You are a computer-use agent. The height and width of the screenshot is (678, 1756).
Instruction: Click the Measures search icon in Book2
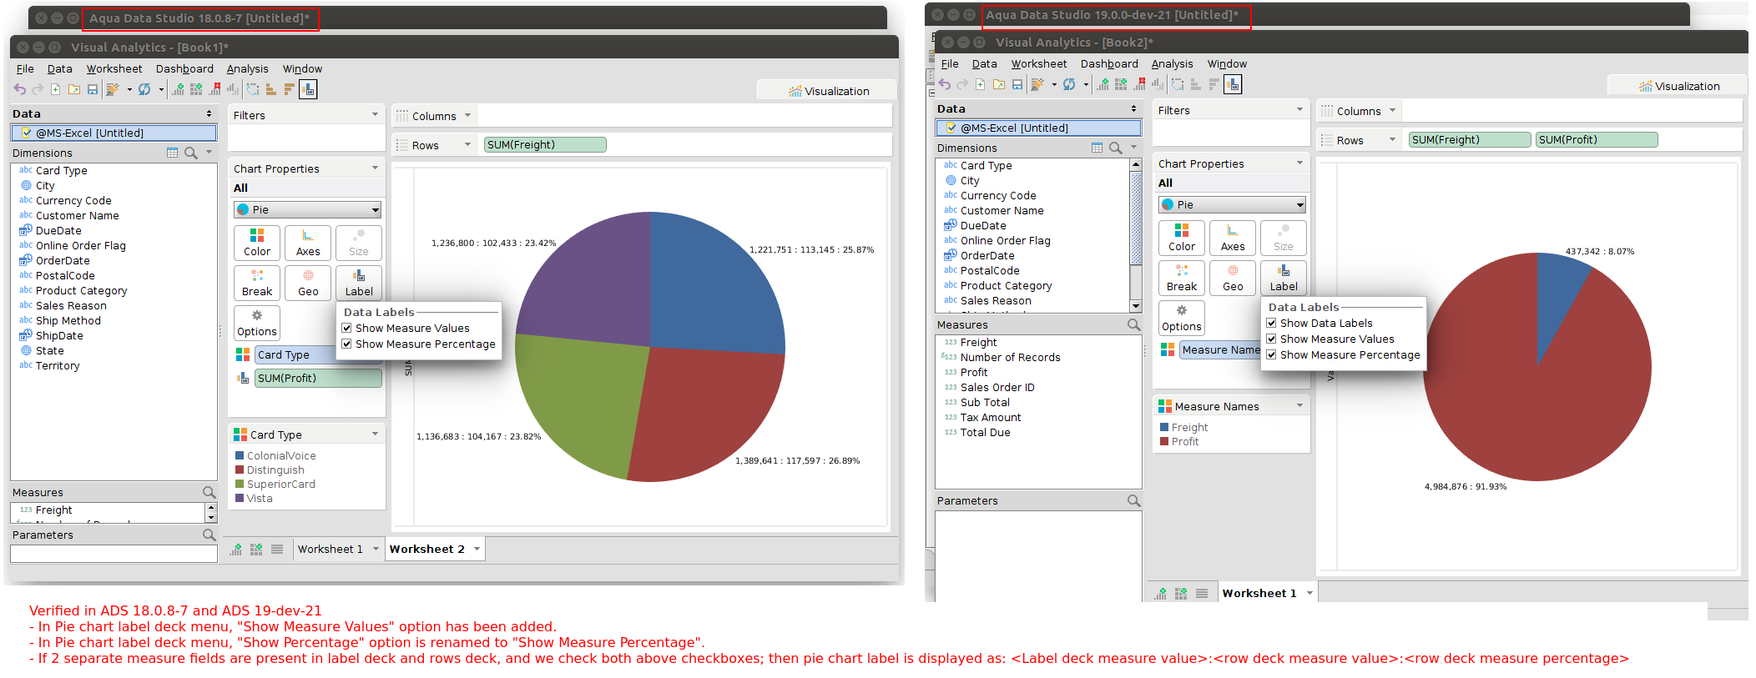click(1133, 324)
